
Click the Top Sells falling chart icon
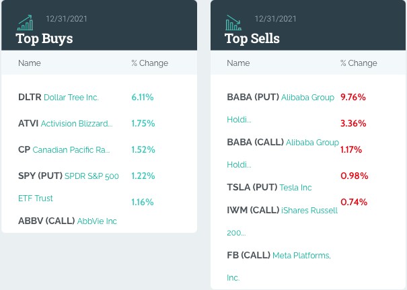click(233, 23)
